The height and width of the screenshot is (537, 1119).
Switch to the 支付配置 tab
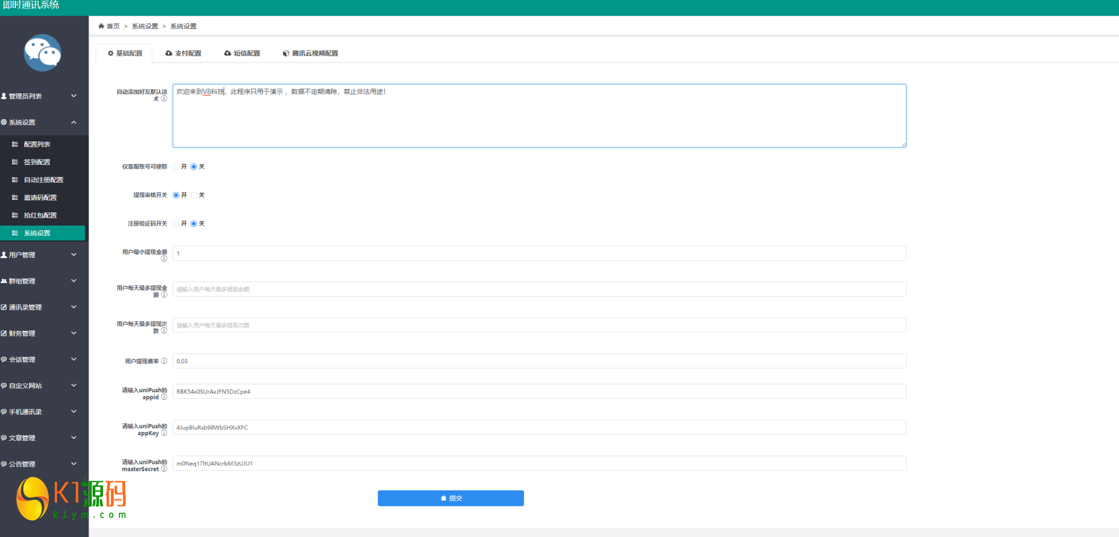pyautogui.click(x=183, y=54)
